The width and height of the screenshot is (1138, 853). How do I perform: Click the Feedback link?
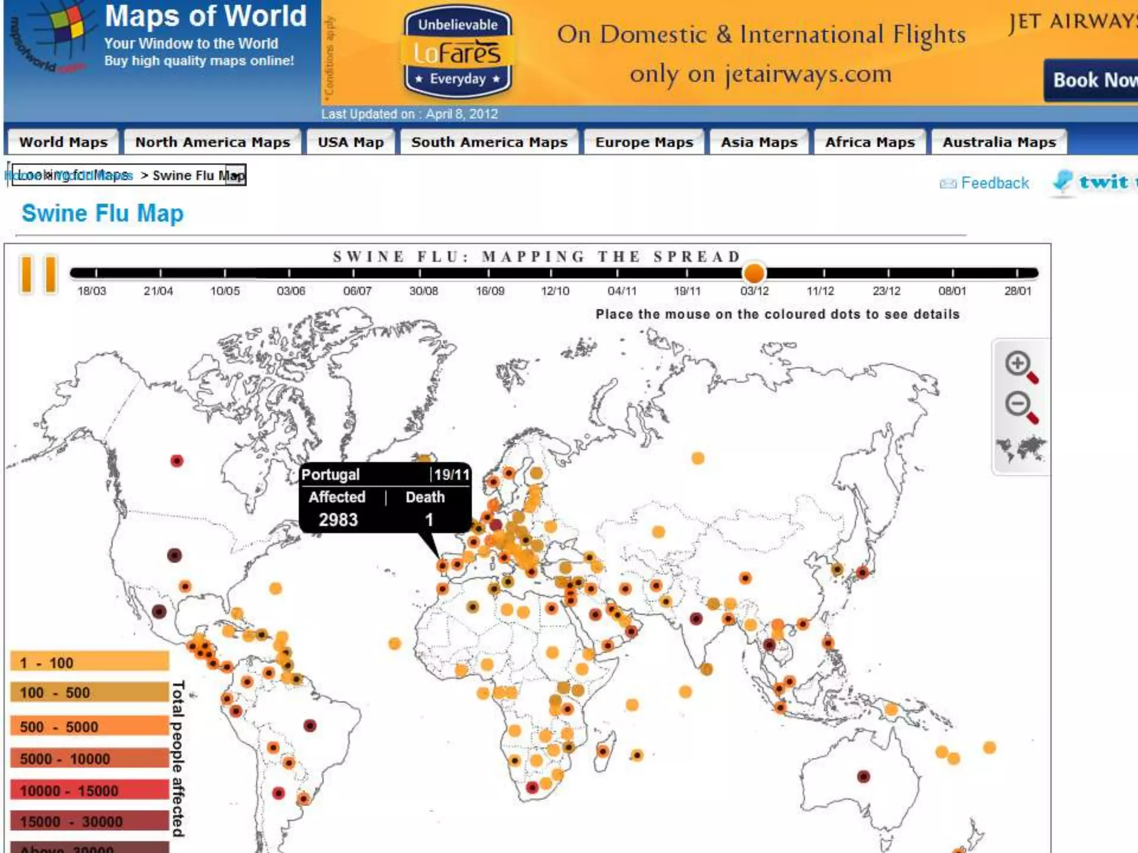995,183
